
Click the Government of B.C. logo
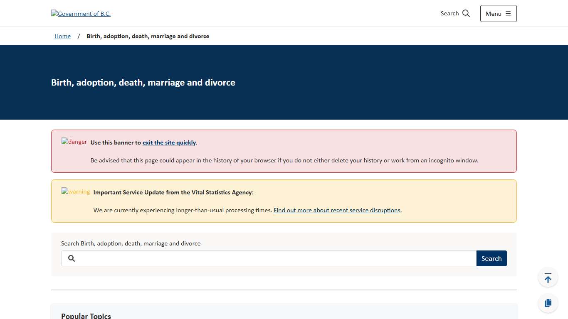[x=81, y=14]
